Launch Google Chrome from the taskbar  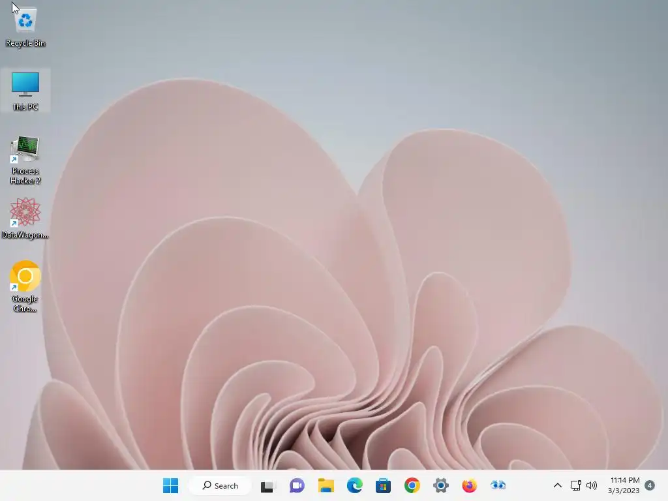pos(412,485)
